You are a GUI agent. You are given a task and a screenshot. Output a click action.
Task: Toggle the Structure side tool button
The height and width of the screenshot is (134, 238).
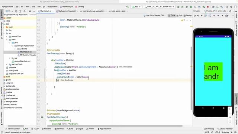[1, 92]
